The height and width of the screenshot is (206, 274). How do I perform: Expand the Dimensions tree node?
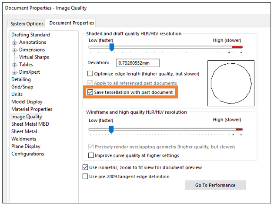14,50
